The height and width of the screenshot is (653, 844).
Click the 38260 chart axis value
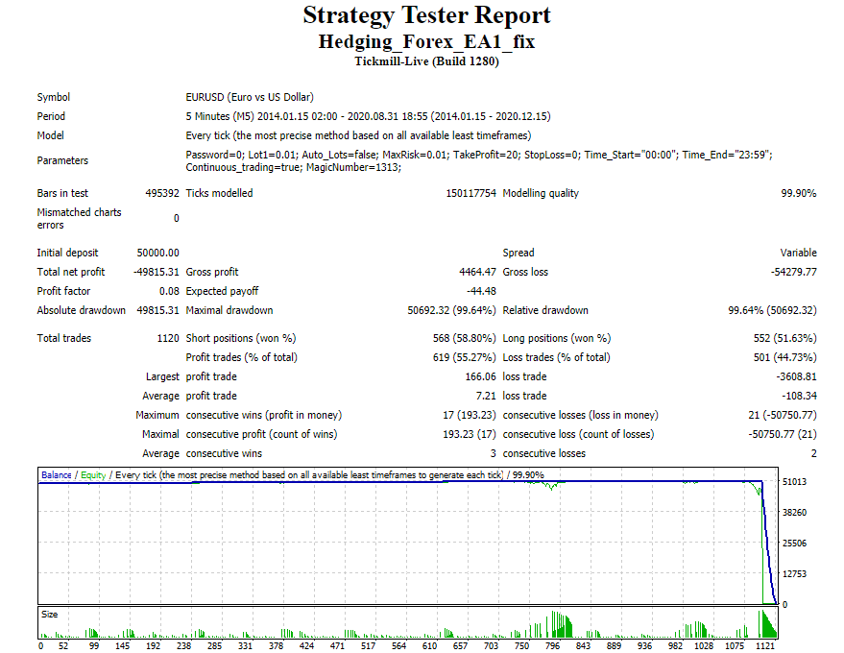pos(794,513)
